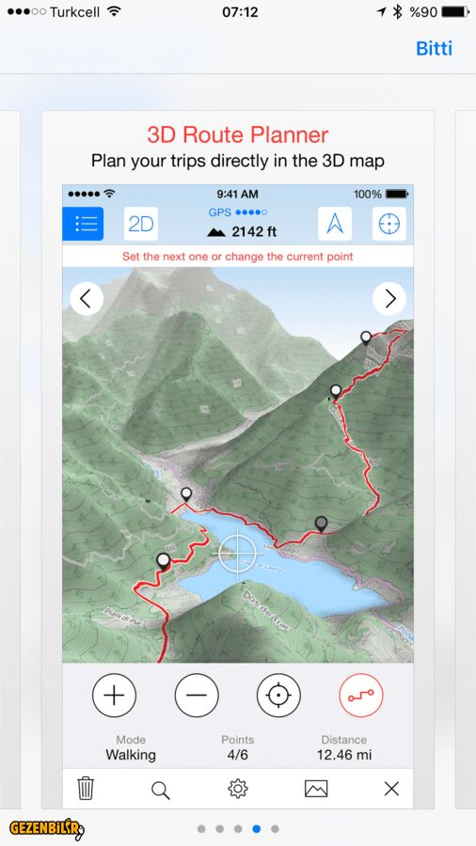This screenshot has width=476, height=846.
Task: Open the map image picture icon
Action: click(316, 789)
